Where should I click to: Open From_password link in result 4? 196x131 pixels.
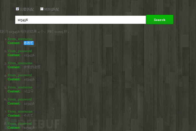(x=20, y=75)
